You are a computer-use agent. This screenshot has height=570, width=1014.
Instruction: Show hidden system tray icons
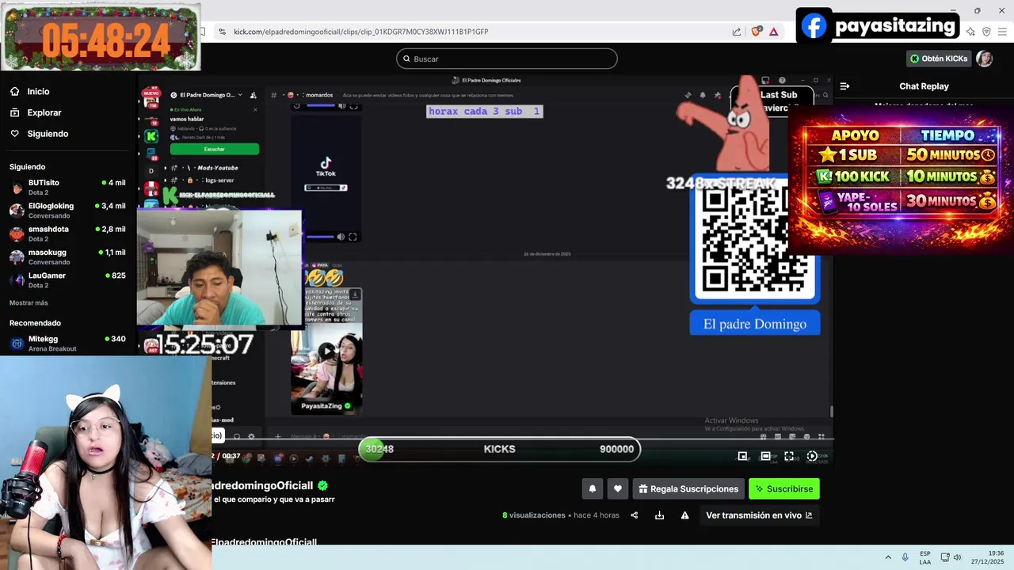pos(888,557)
